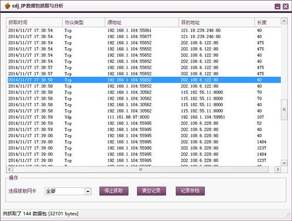Select the row with source 192.168.1.104:55861
Viewport: 292px width, 221px height.
click(144, 30)
